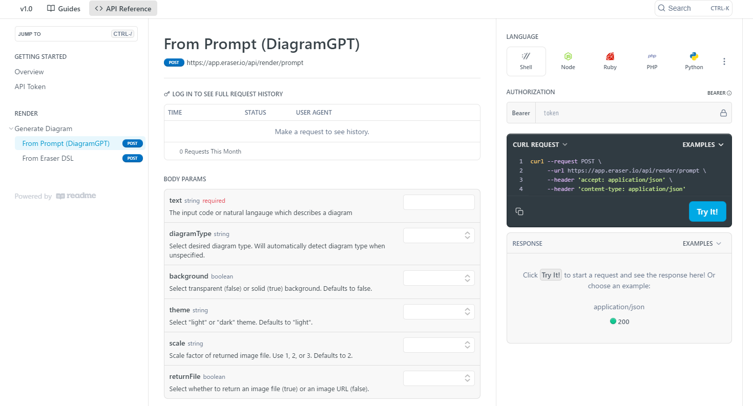Click the TIME column header

pyautogui.click(x=175, y=113)
